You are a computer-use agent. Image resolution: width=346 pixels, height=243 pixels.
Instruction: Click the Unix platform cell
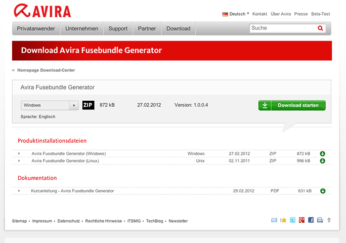[x=200, y=161]
